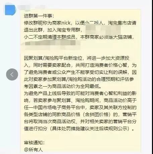Click the blurred sender name beside avatar
The image size is (153, 154).
click(32, 8)
